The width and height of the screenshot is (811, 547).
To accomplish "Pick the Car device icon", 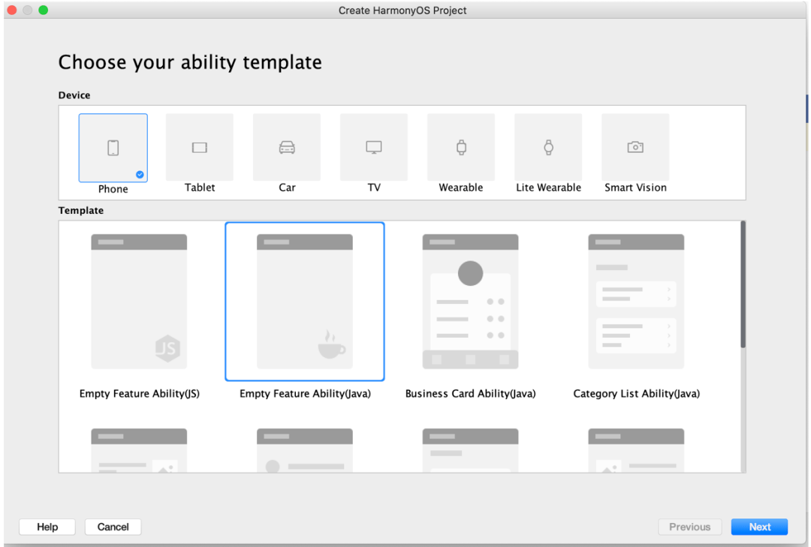I will tap(287, 147).
